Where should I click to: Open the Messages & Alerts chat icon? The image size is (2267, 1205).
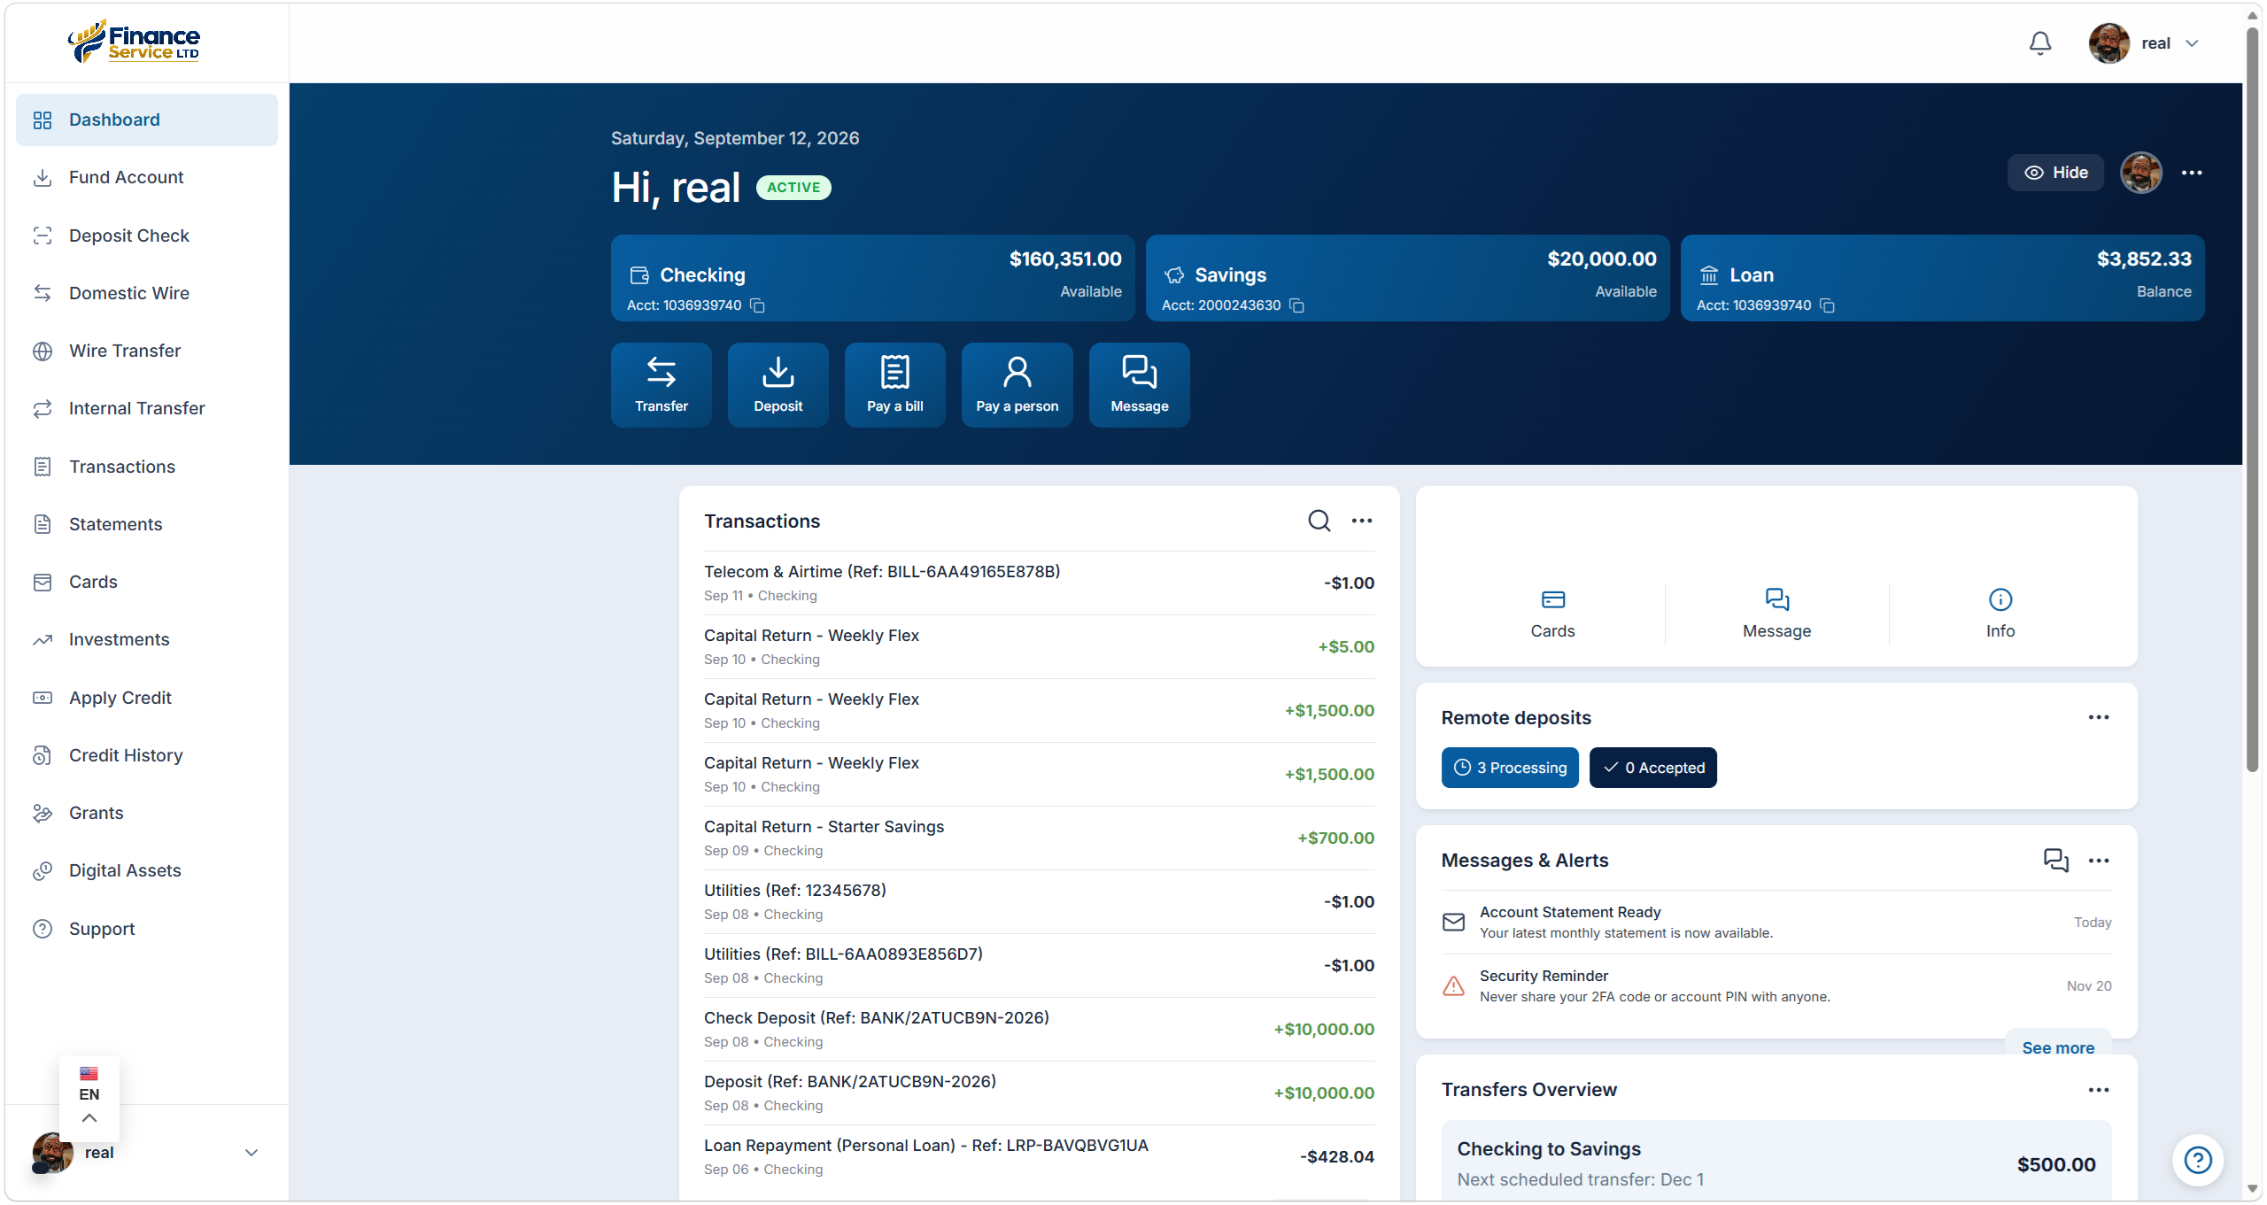2055,860
